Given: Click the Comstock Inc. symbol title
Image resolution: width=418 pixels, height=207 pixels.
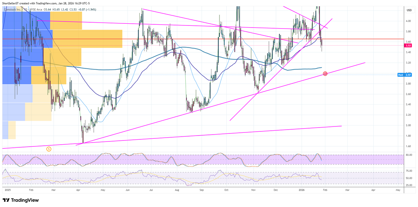Looking at the screenshot, I should [13, 10].
